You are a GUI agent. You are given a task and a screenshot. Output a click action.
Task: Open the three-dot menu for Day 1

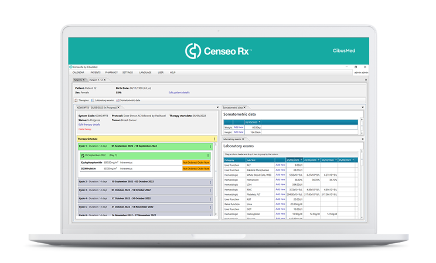[207, 155]
